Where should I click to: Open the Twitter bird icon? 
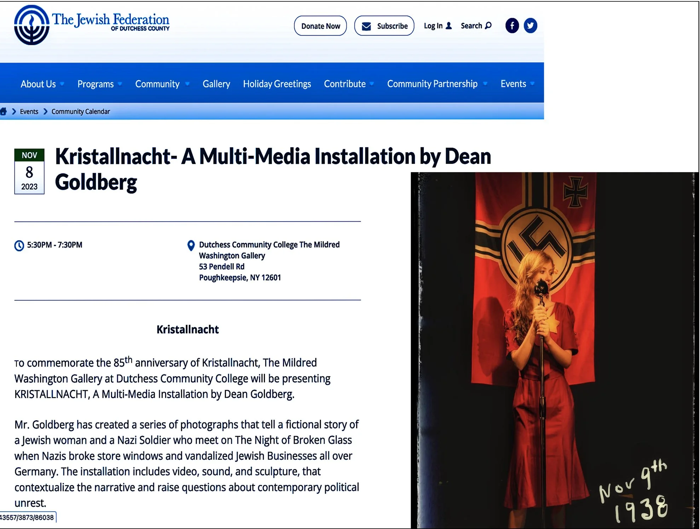tap(530, 25)
